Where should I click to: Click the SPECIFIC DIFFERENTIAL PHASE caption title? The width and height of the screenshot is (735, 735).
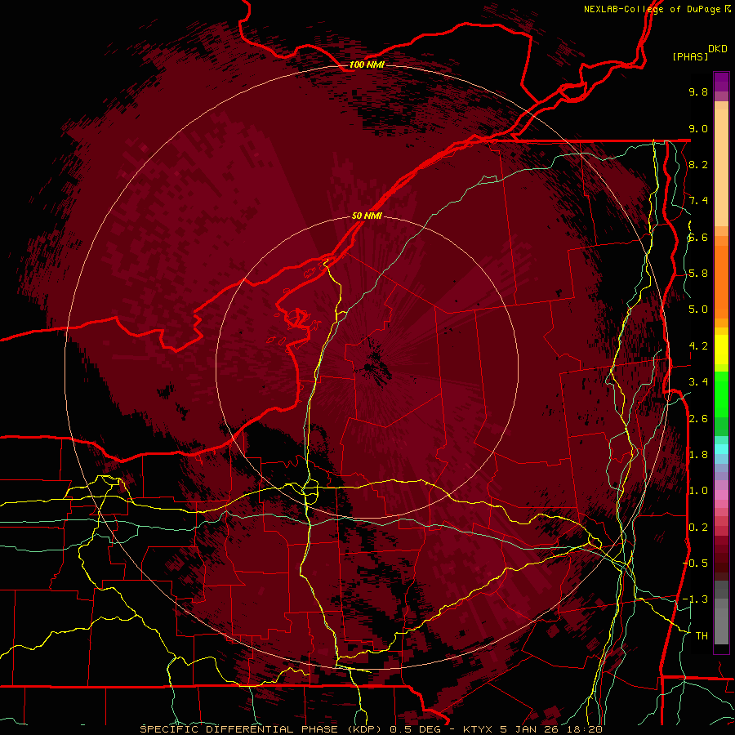pyautogui.click(x=238, y=729)
